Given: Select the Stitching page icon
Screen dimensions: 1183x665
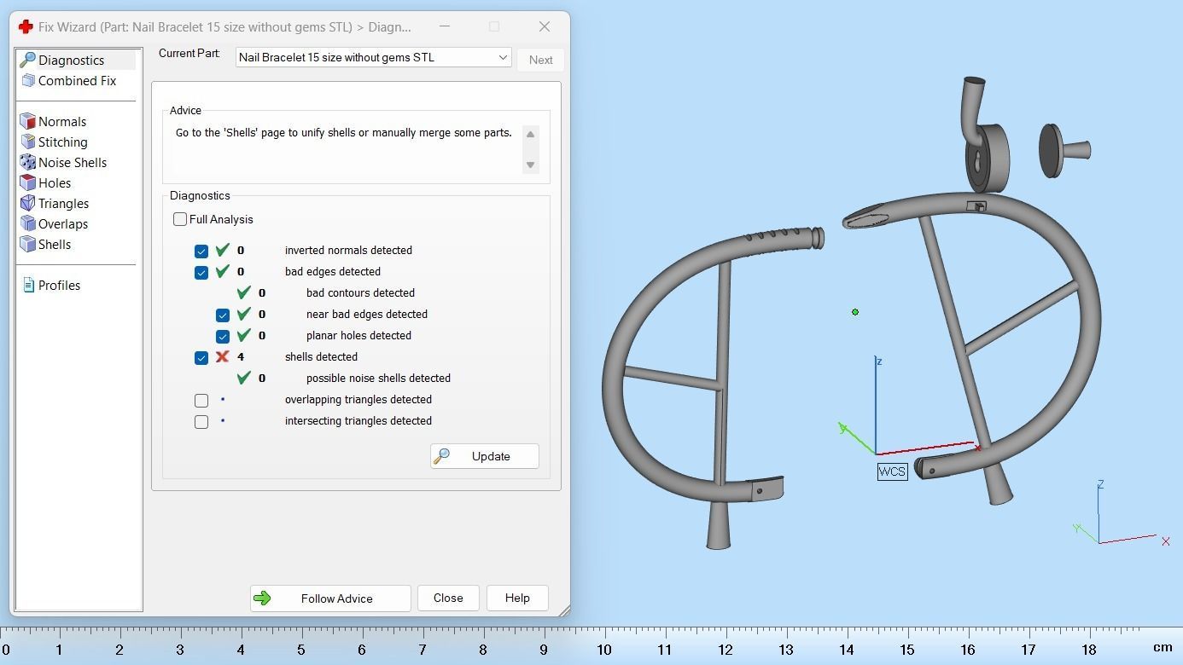Looking at the screenshot, I should [x=27, y=142].
